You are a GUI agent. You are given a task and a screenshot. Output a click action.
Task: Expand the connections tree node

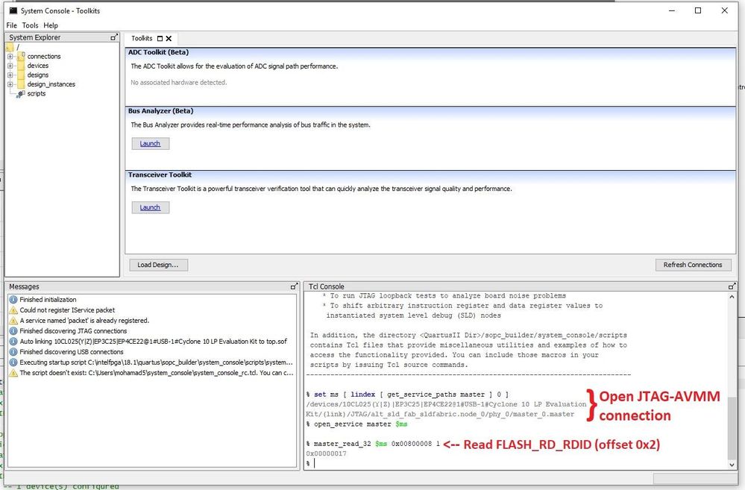point(10,56)
